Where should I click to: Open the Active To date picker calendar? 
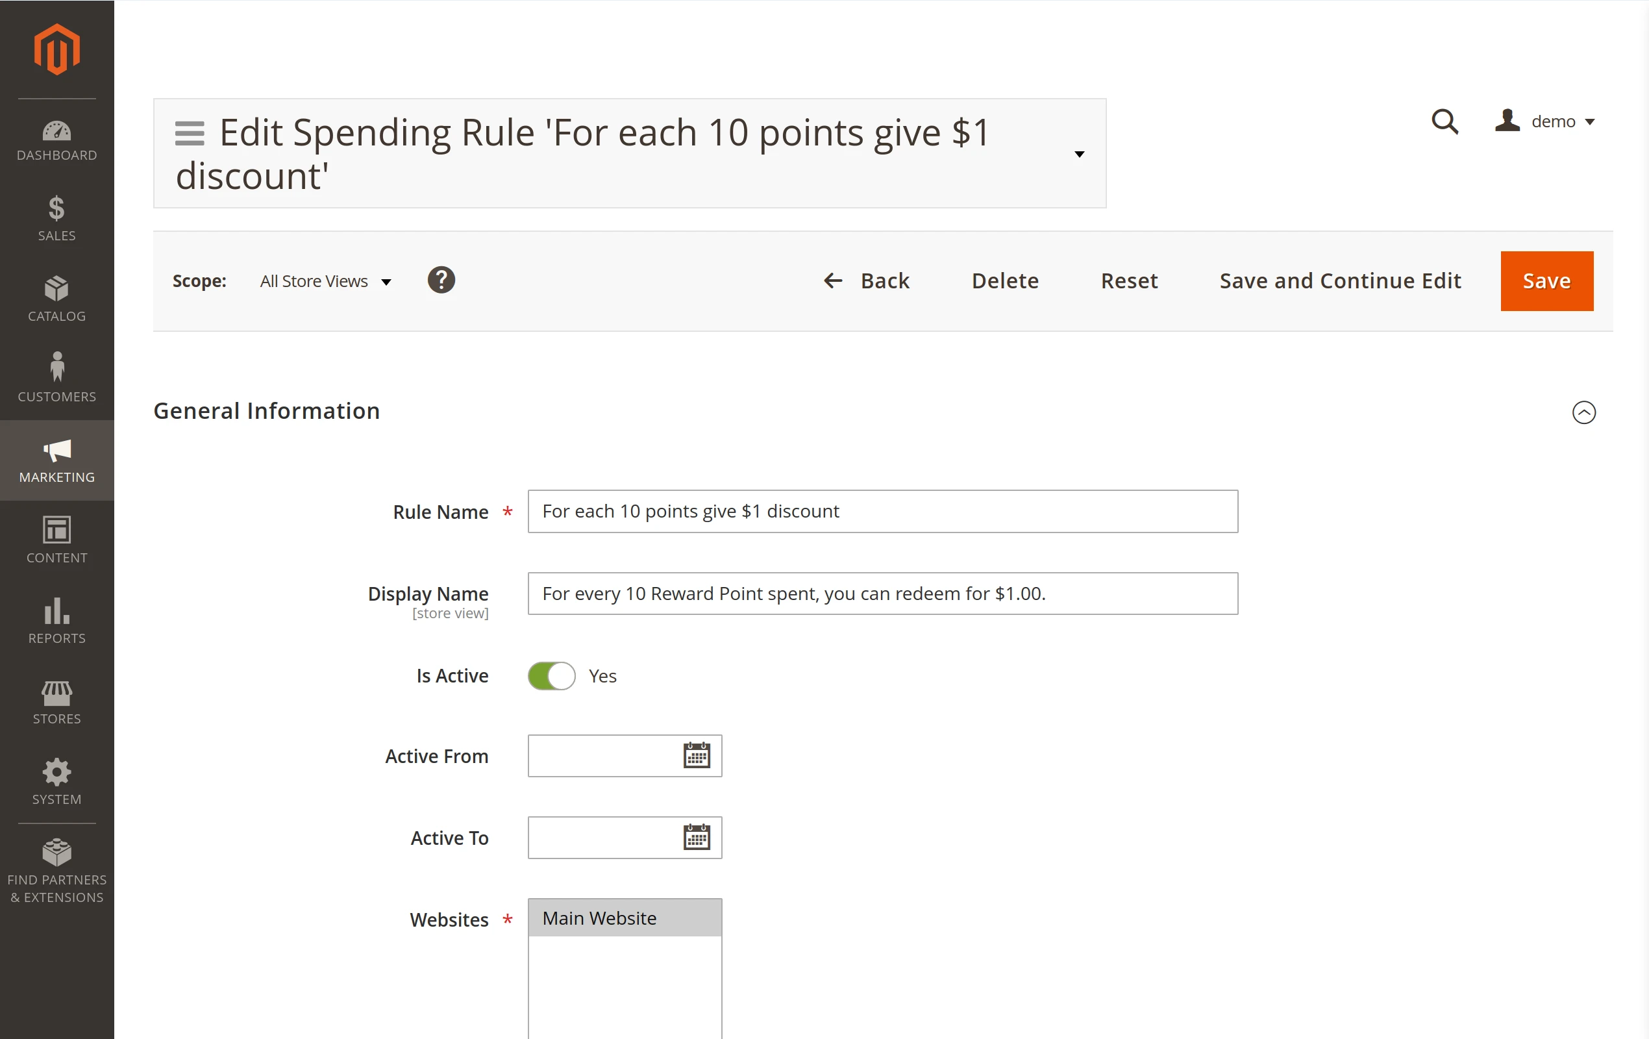click(x=697, y=837)
